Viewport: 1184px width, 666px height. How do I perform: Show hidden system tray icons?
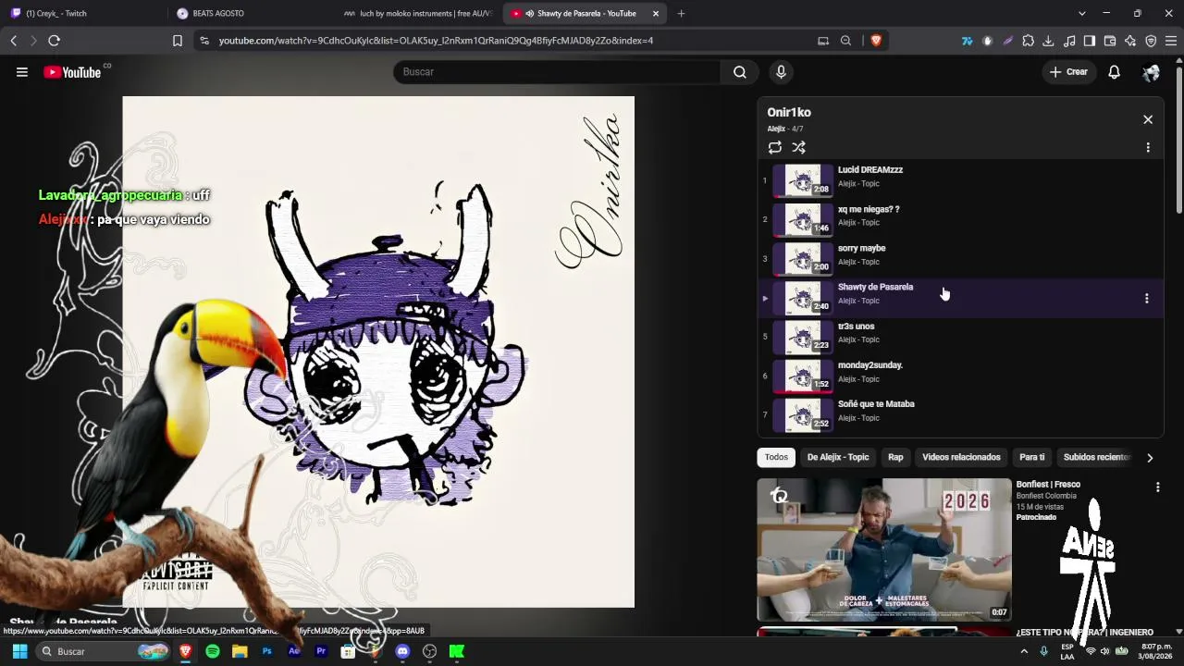coord(1024,651)
